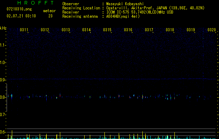Screen dimensions: 219x139
Task: Click the 1.0 kHz axis label
Action: [3, 63]
